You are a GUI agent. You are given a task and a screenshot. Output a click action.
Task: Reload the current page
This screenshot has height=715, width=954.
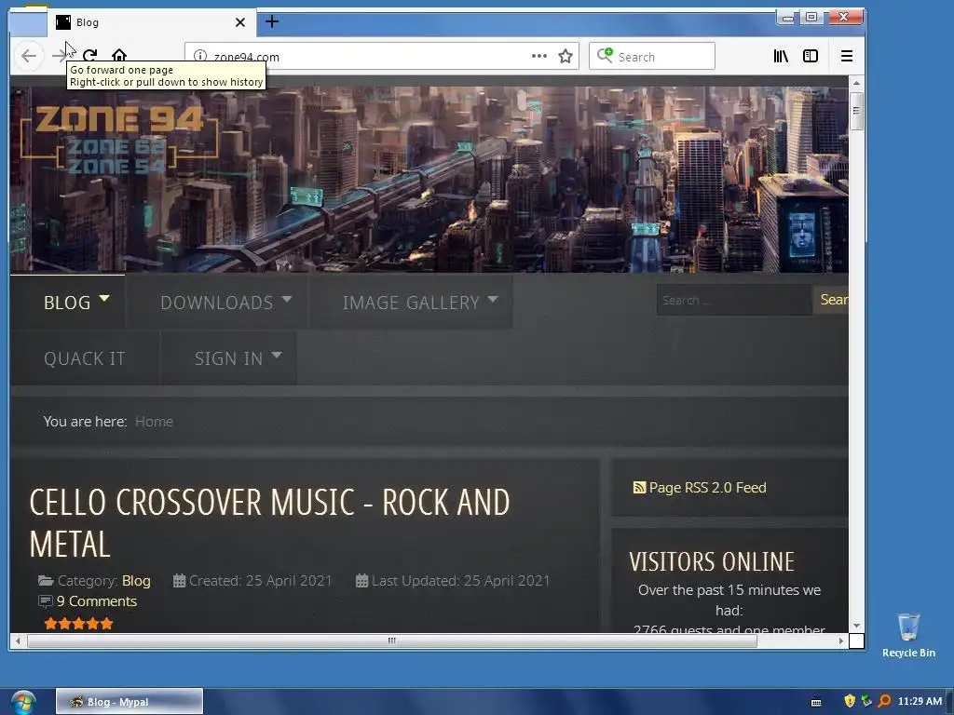pyautogui.click(x=90, y=55)
